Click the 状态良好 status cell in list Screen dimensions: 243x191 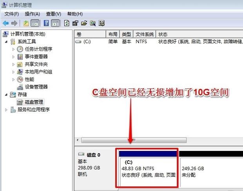click(x=200, y=42)
